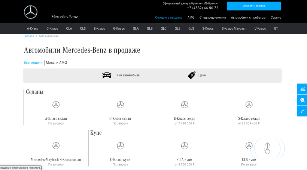This screenshot has height=170, width=307.
Task: Open the E-Класс седан title link
Action: click(x=185, y=118)
